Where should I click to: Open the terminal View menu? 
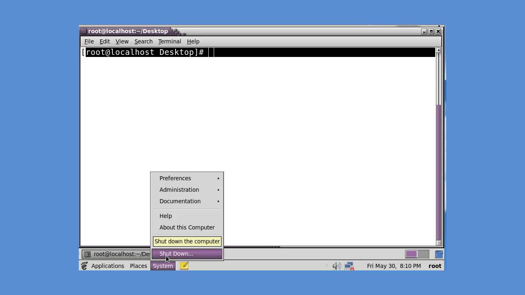click(x=122, y=41)
